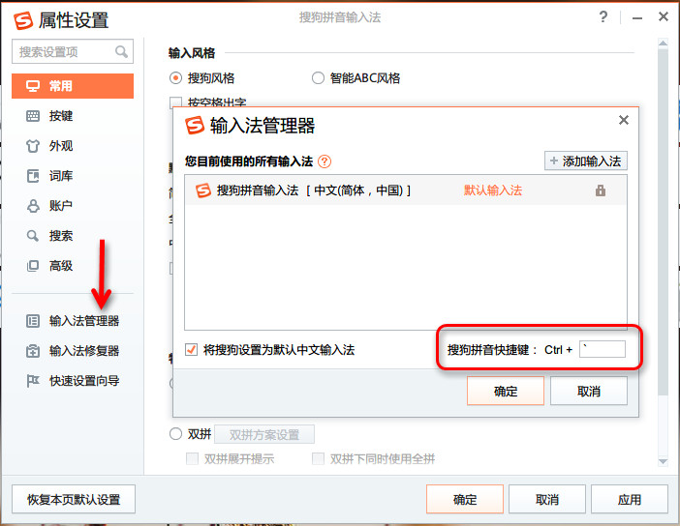Viewport: 680px width, 526px height.
Task: Click 恢复本页默认设置 button
Action: (x=74, y=500)
